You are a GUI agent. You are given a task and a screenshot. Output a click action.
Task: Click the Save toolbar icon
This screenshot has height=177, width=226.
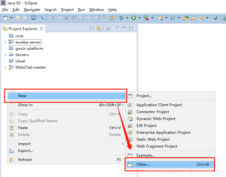[18, 18]
